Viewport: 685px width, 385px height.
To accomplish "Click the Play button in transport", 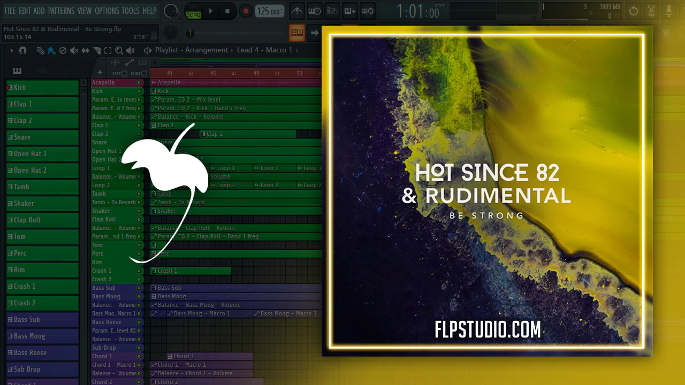I will click(210, 11).
